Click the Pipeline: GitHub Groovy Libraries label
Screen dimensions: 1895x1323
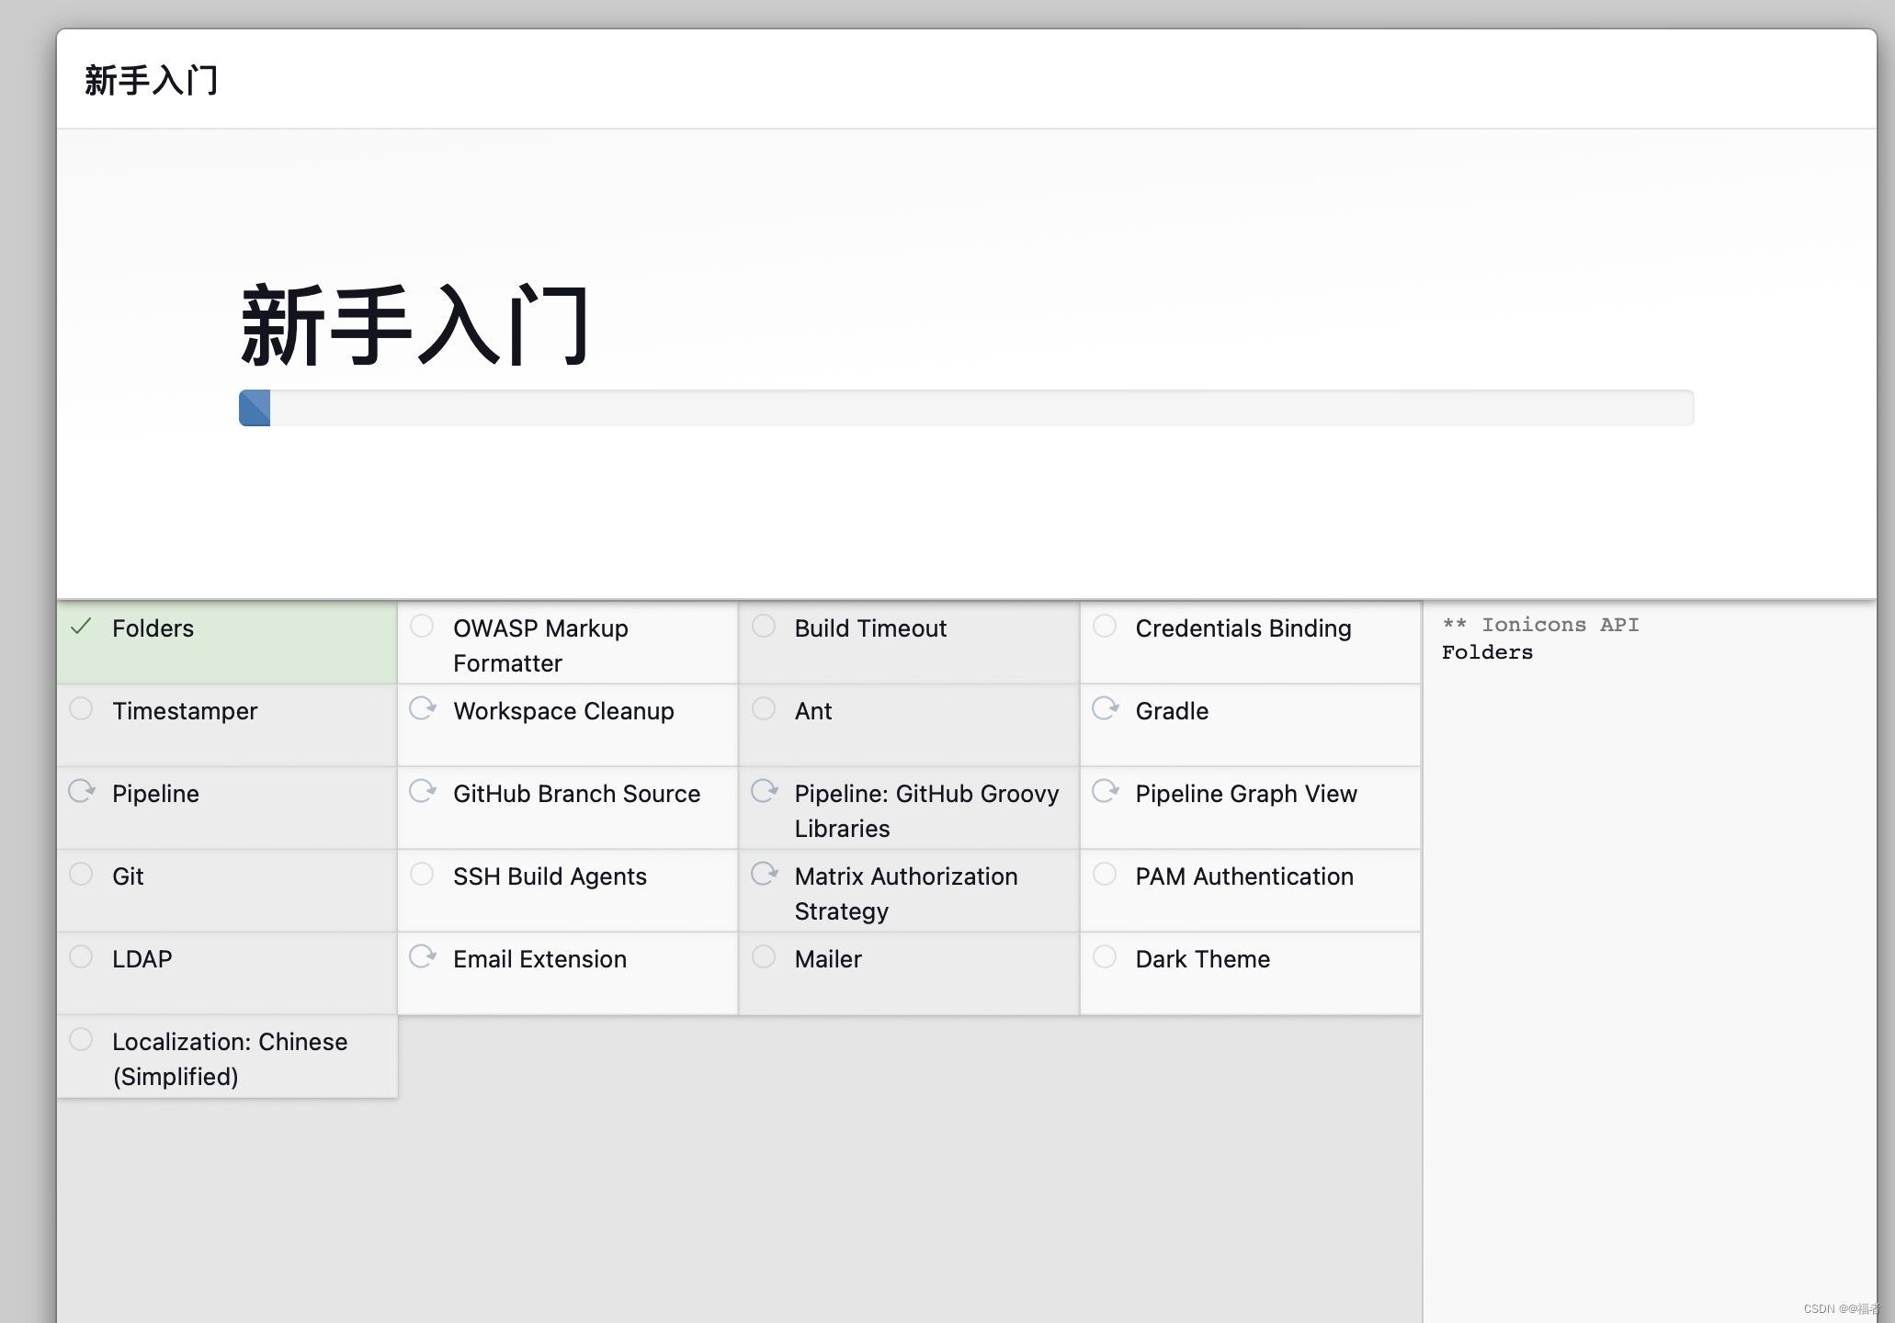tap(926, 811)
